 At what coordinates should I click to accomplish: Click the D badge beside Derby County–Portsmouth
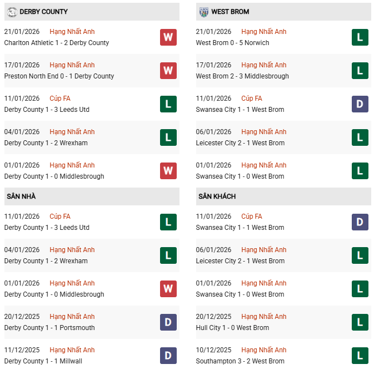click(x=168, y=322)
